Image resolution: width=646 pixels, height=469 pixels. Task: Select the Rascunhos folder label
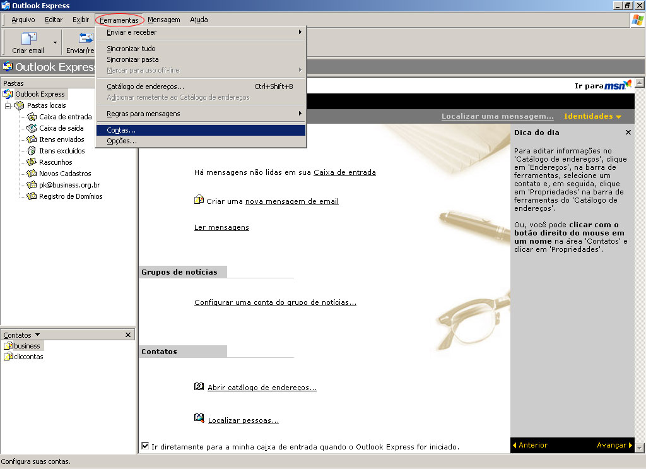pos(56,162)
